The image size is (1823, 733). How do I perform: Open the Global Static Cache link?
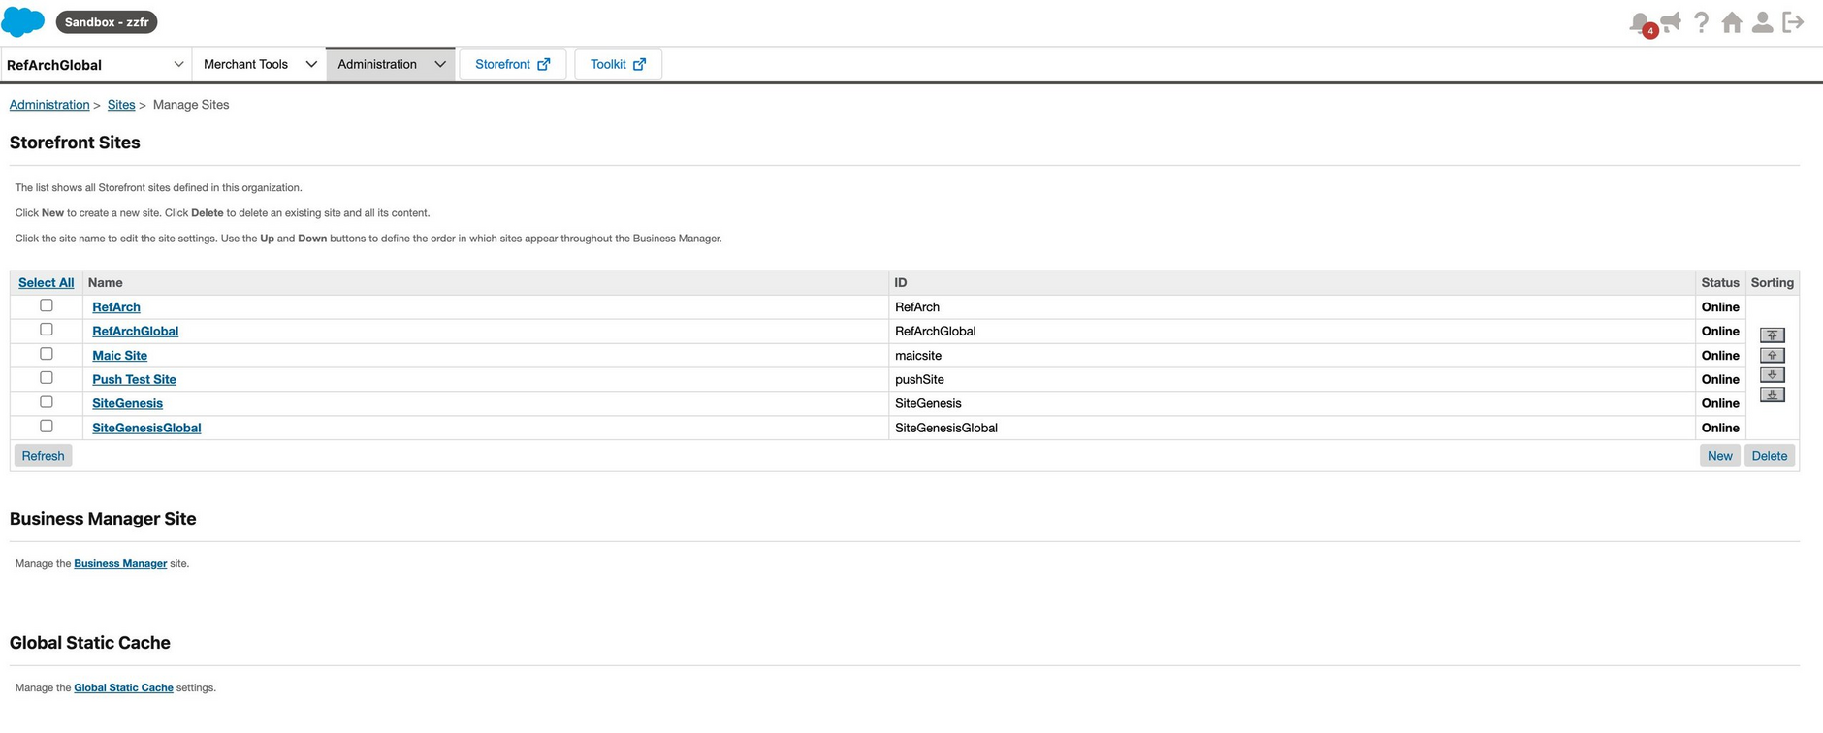pyautogui.click(x=124, y=688)
